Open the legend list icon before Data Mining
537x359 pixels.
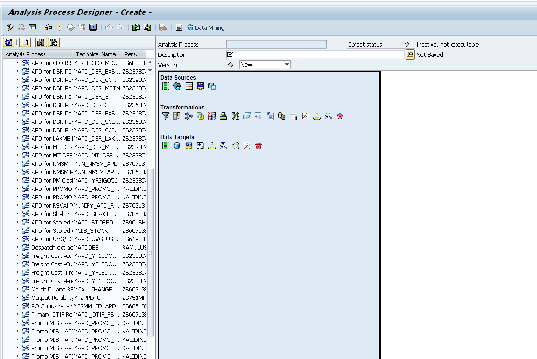click(x=179, y=27)
